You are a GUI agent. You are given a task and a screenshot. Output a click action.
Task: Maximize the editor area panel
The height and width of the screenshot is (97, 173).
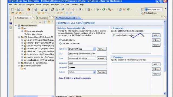tap(165, 17)
